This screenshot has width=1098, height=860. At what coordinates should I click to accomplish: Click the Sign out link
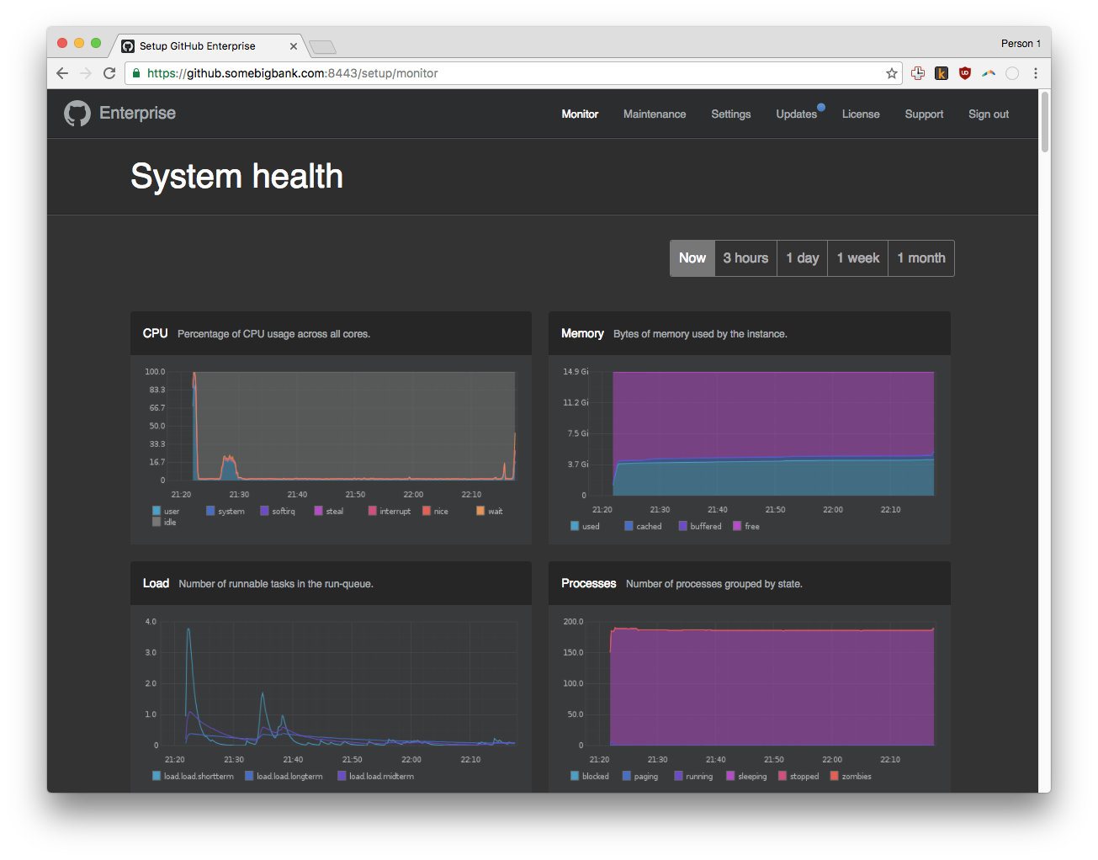click(989, 114)
